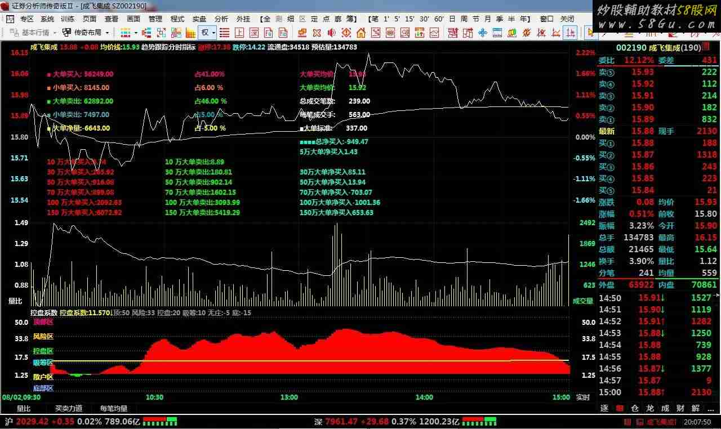This screenshot has height=429, width=721.
Task: Switch to 日 daily period
Action: [x=452, y=19]
